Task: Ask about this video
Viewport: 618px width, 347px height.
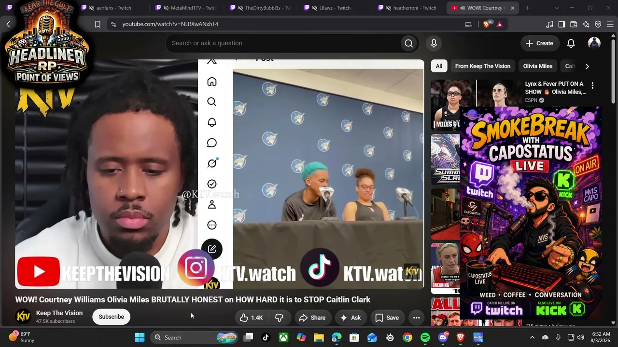Action: tap(351, 318)
